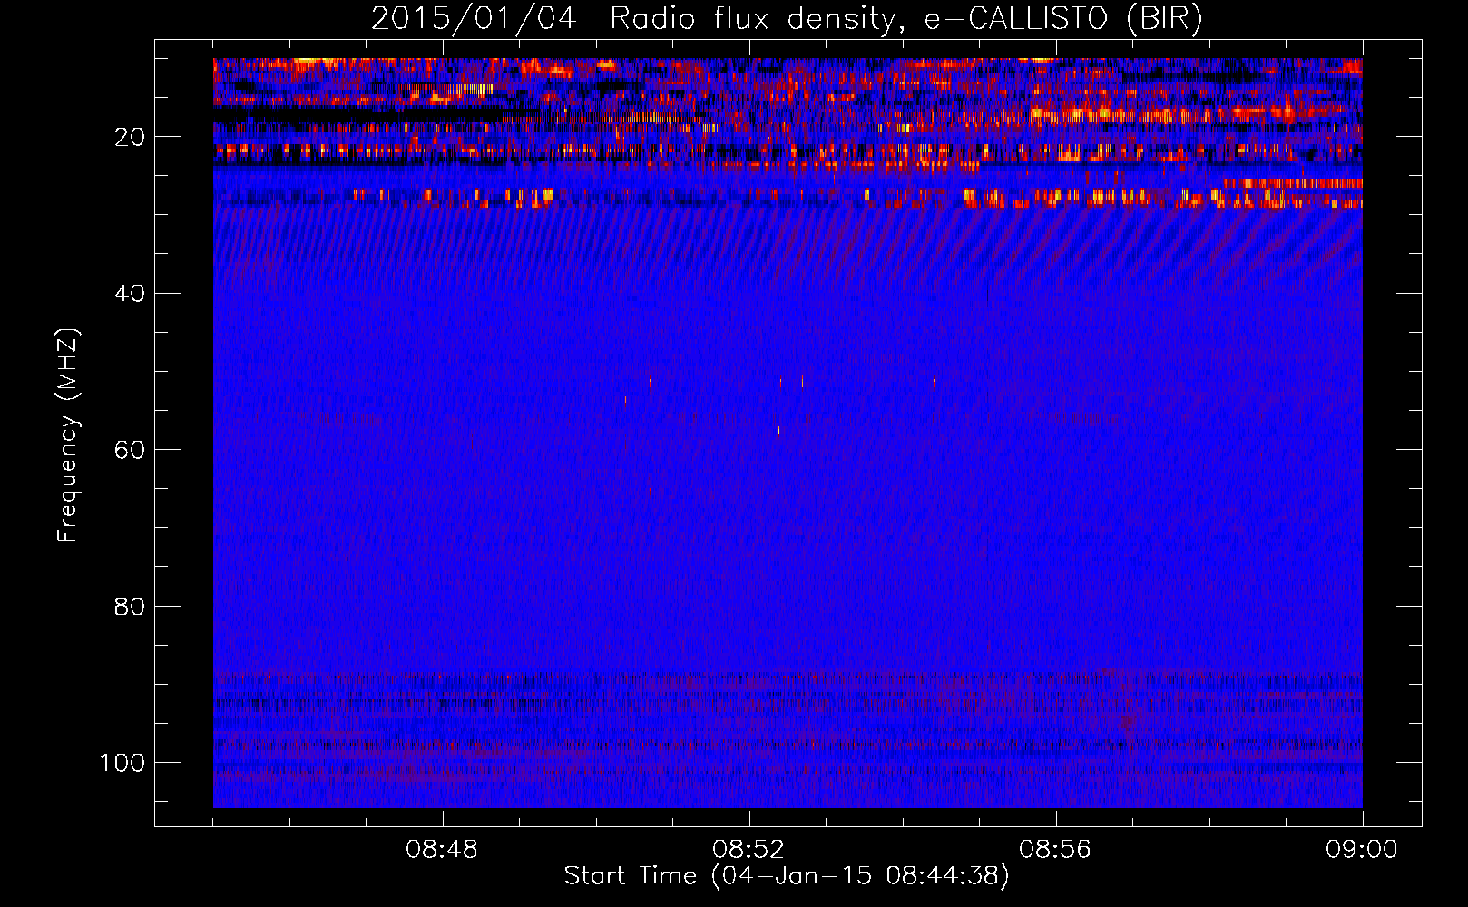Click the 80 MHz frequency tick label
Image resolution: width=1468 pixels, height=907 pixels.
(130, 607)
